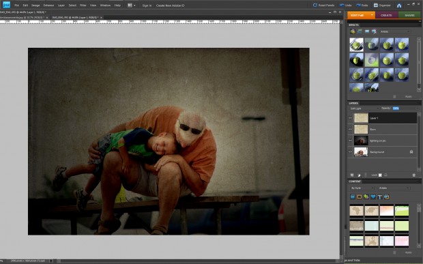
Task: Click Apply in the Effects panel
Action: click(409, 97)
